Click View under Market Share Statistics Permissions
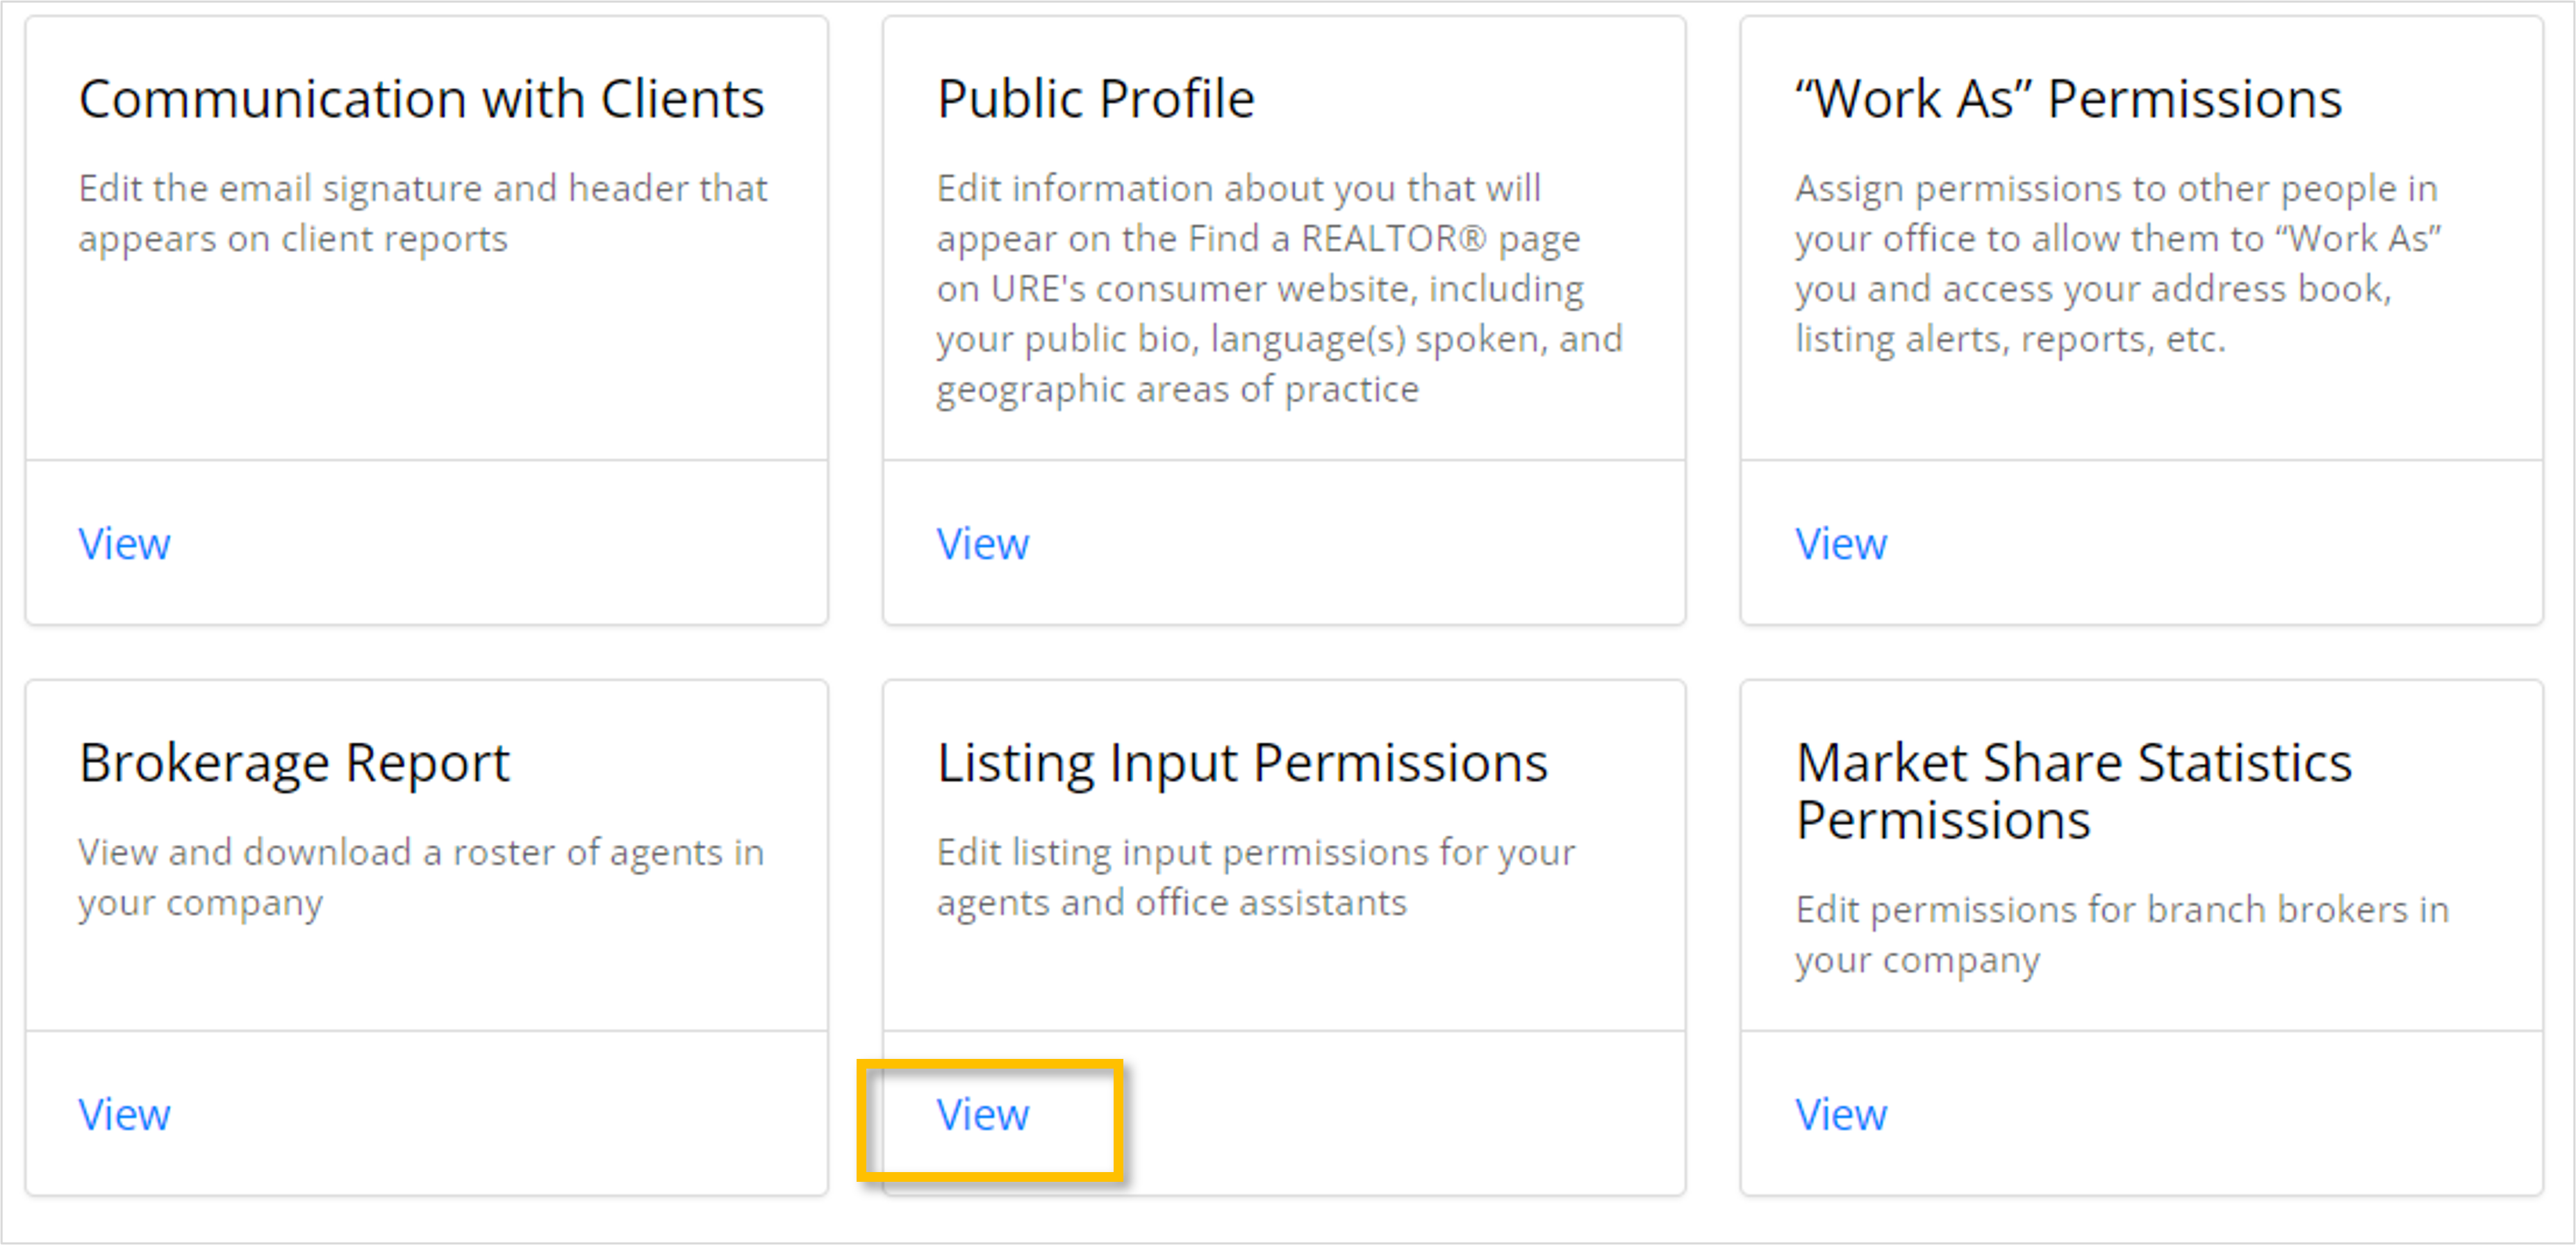This screenshot has width=2576, height=1245. pos(1840,1114)
